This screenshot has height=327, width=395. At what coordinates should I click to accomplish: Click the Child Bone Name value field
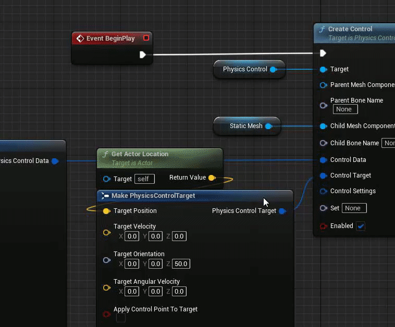tap(388, 143)
